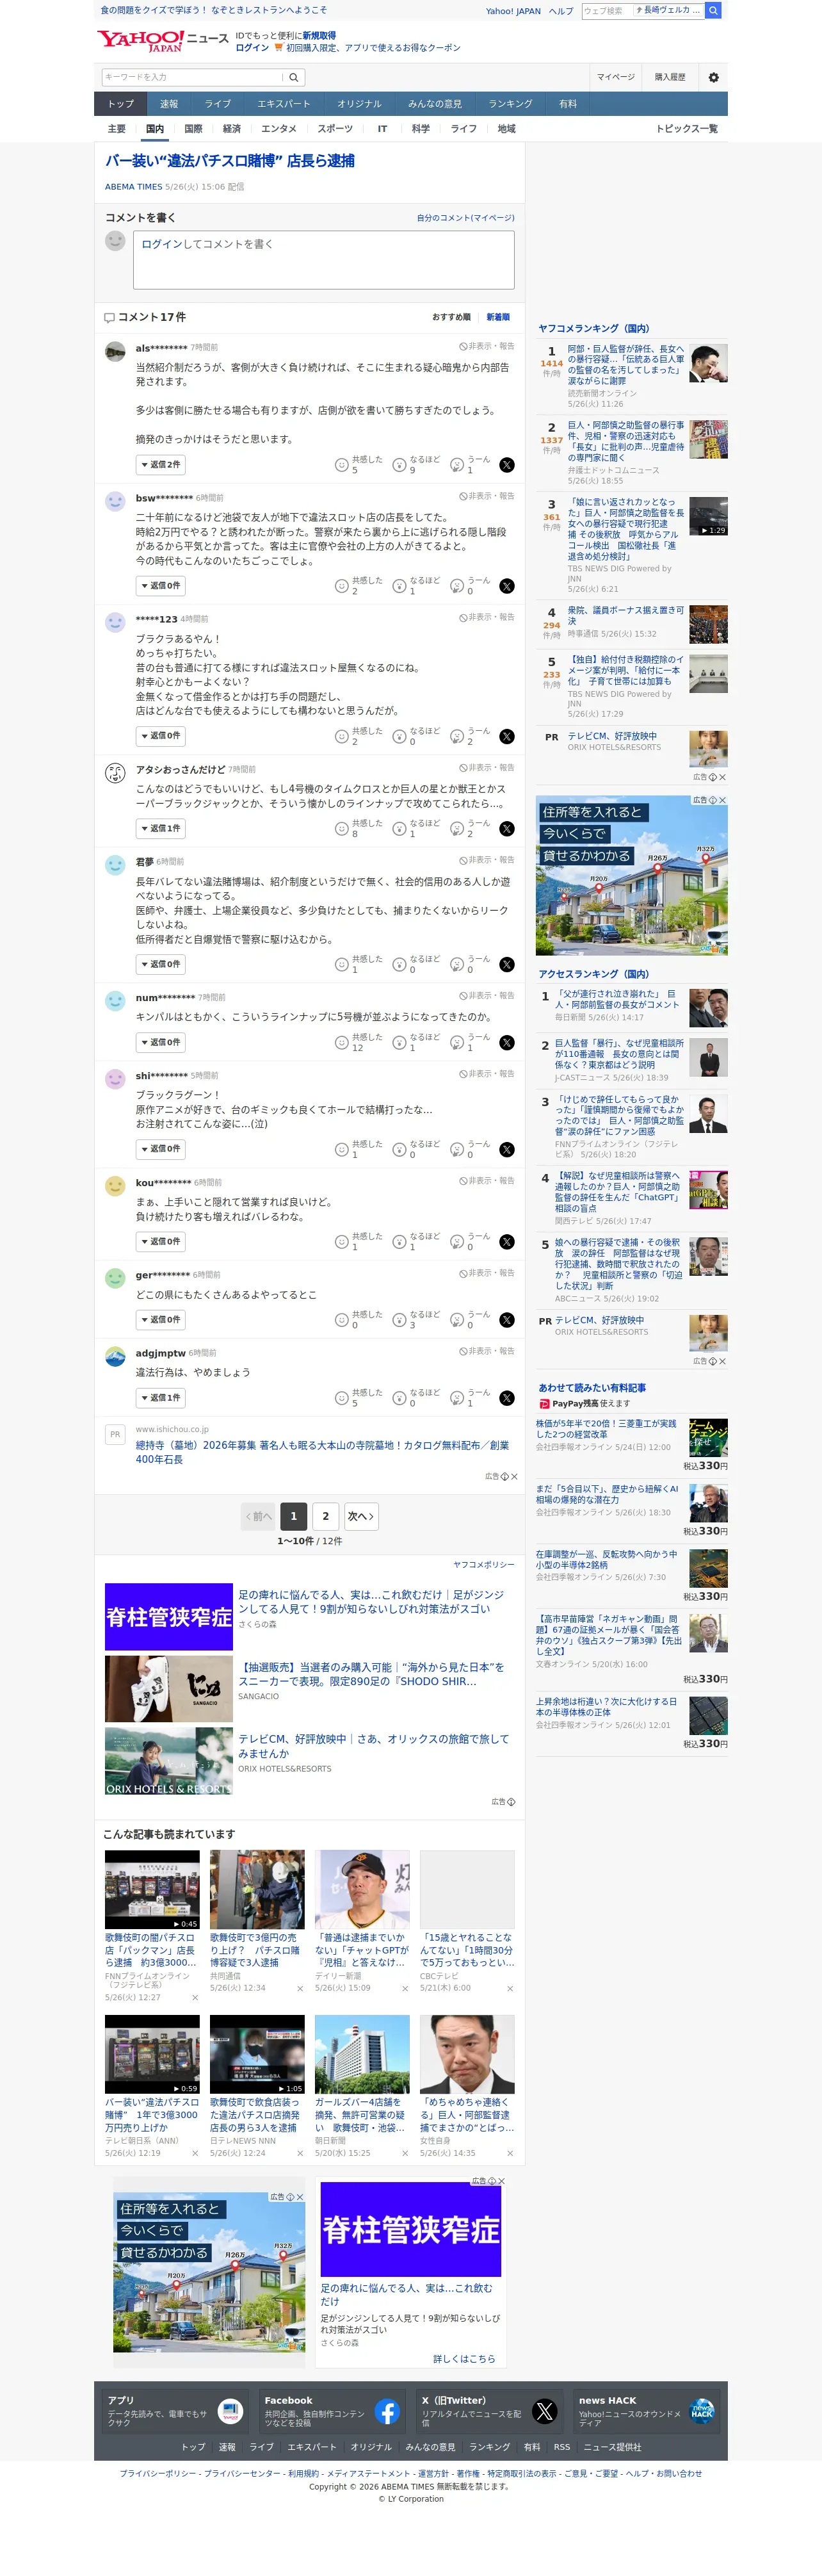
Task: Toggle 共感した on アタシおっさんだけど comment
Action: coord(358,828)
